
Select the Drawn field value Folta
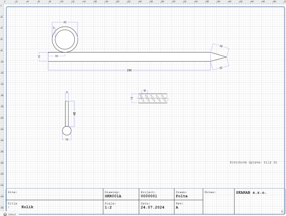coord(181,196)
